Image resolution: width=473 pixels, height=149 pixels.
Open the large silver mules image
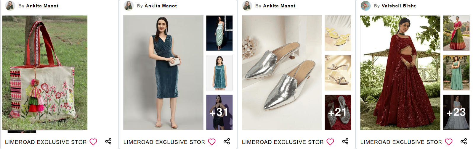click(x=282, y=73)
